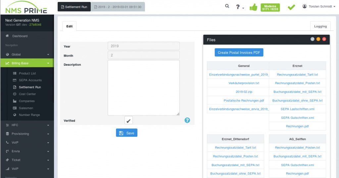Expand the Provisioning menu
This screenshot has height=178, width=339.
coord(27,134)
